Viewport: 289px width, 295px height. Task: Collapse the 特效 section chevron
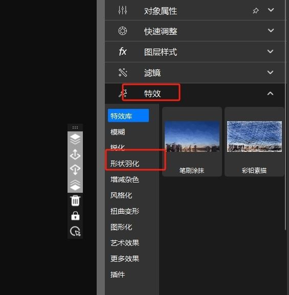pyautogui.click(x=271, y=94)
